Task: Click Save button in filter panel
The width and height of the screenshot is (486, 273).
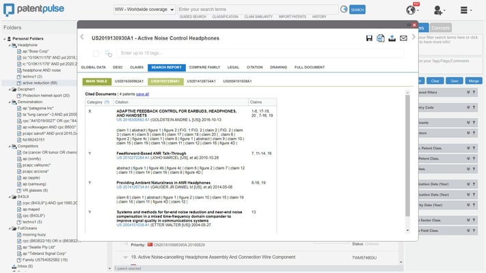Action: 455,81
